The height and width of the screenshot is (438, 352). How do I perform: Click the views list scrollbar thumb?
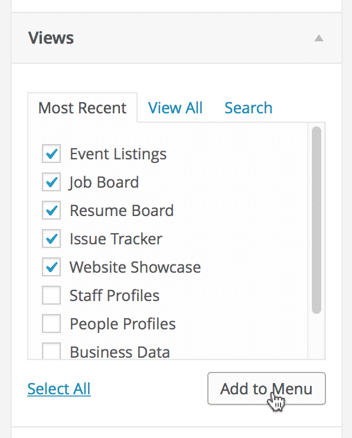click(317, 220)
